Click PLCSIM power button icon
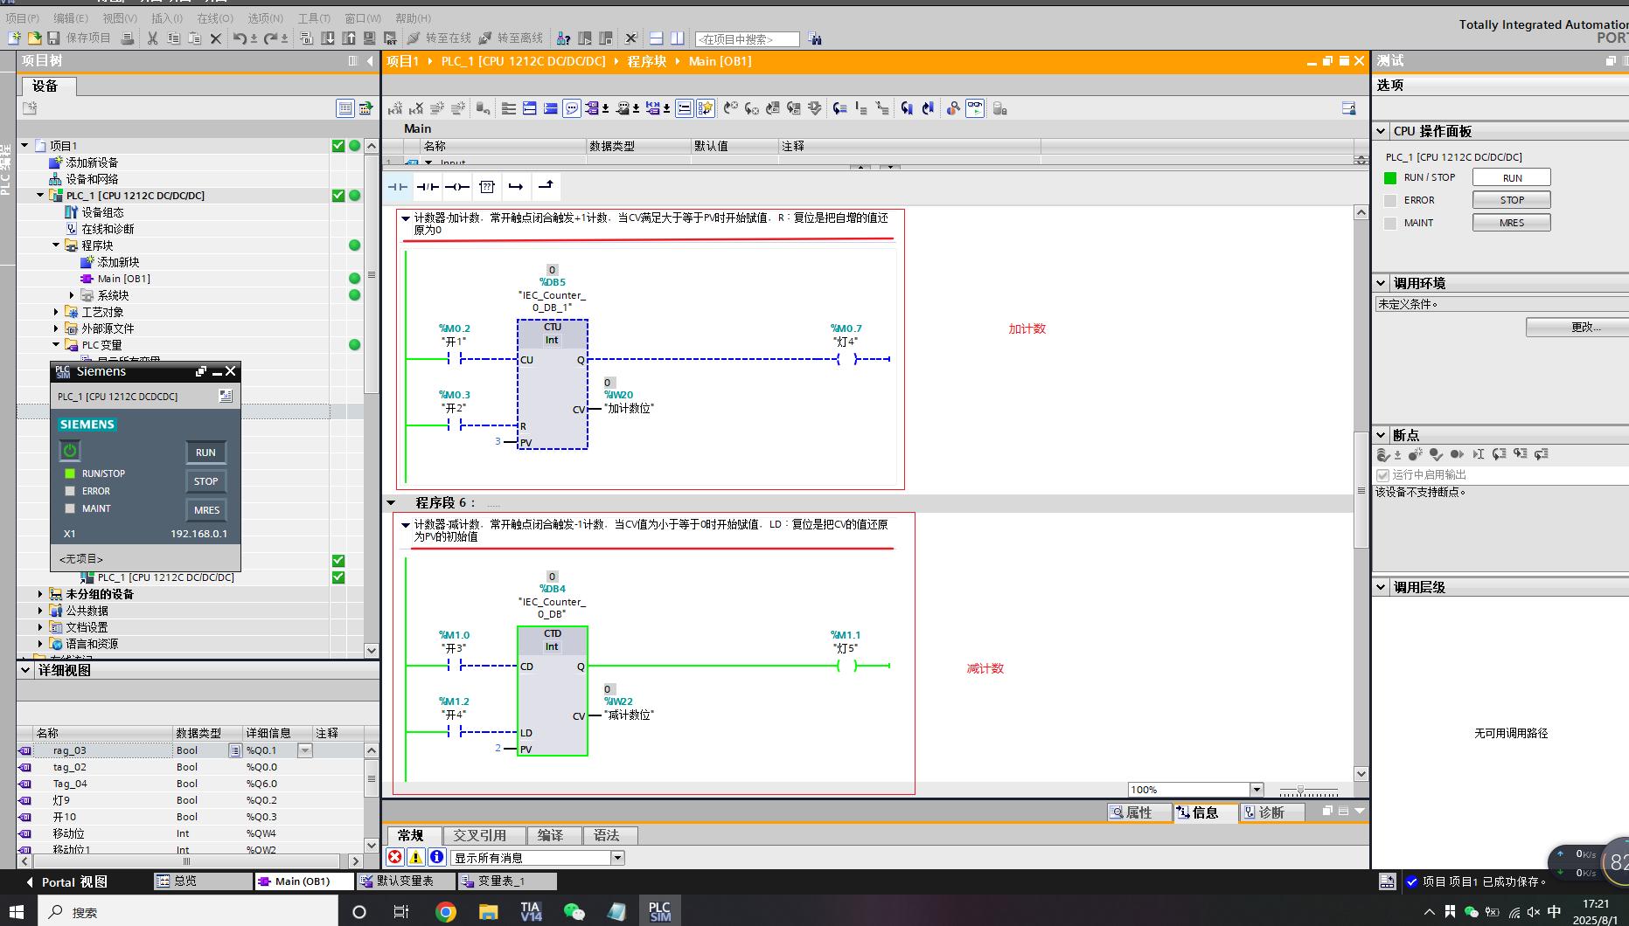Viewport: 1629px width, 926px height. (70, 451)
